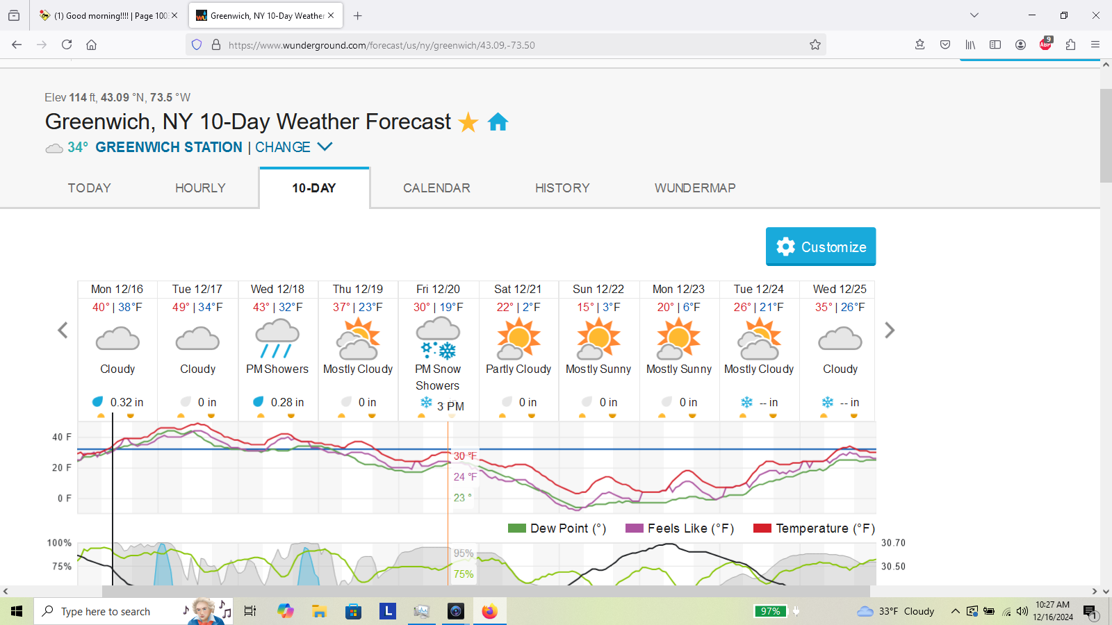Image resolution: width=1112 pixels, height=625 pixels.
Task: Show previous forecast days with left arrow
Action: [x=63, y=331]
